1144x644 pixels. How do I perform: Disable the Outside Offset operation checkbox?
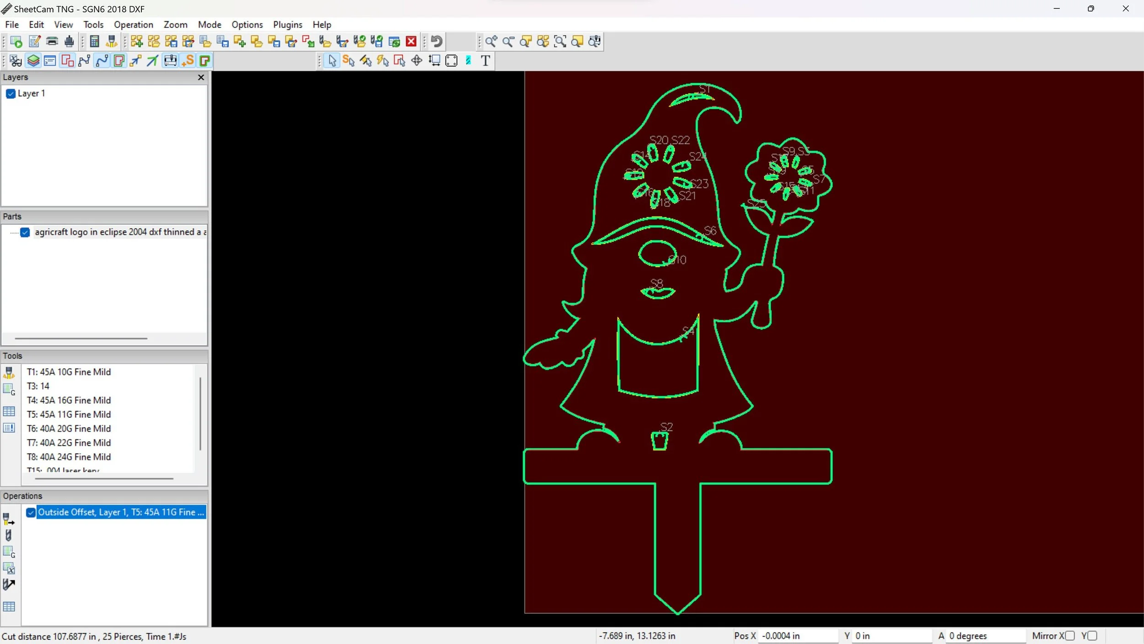point(31,513)
